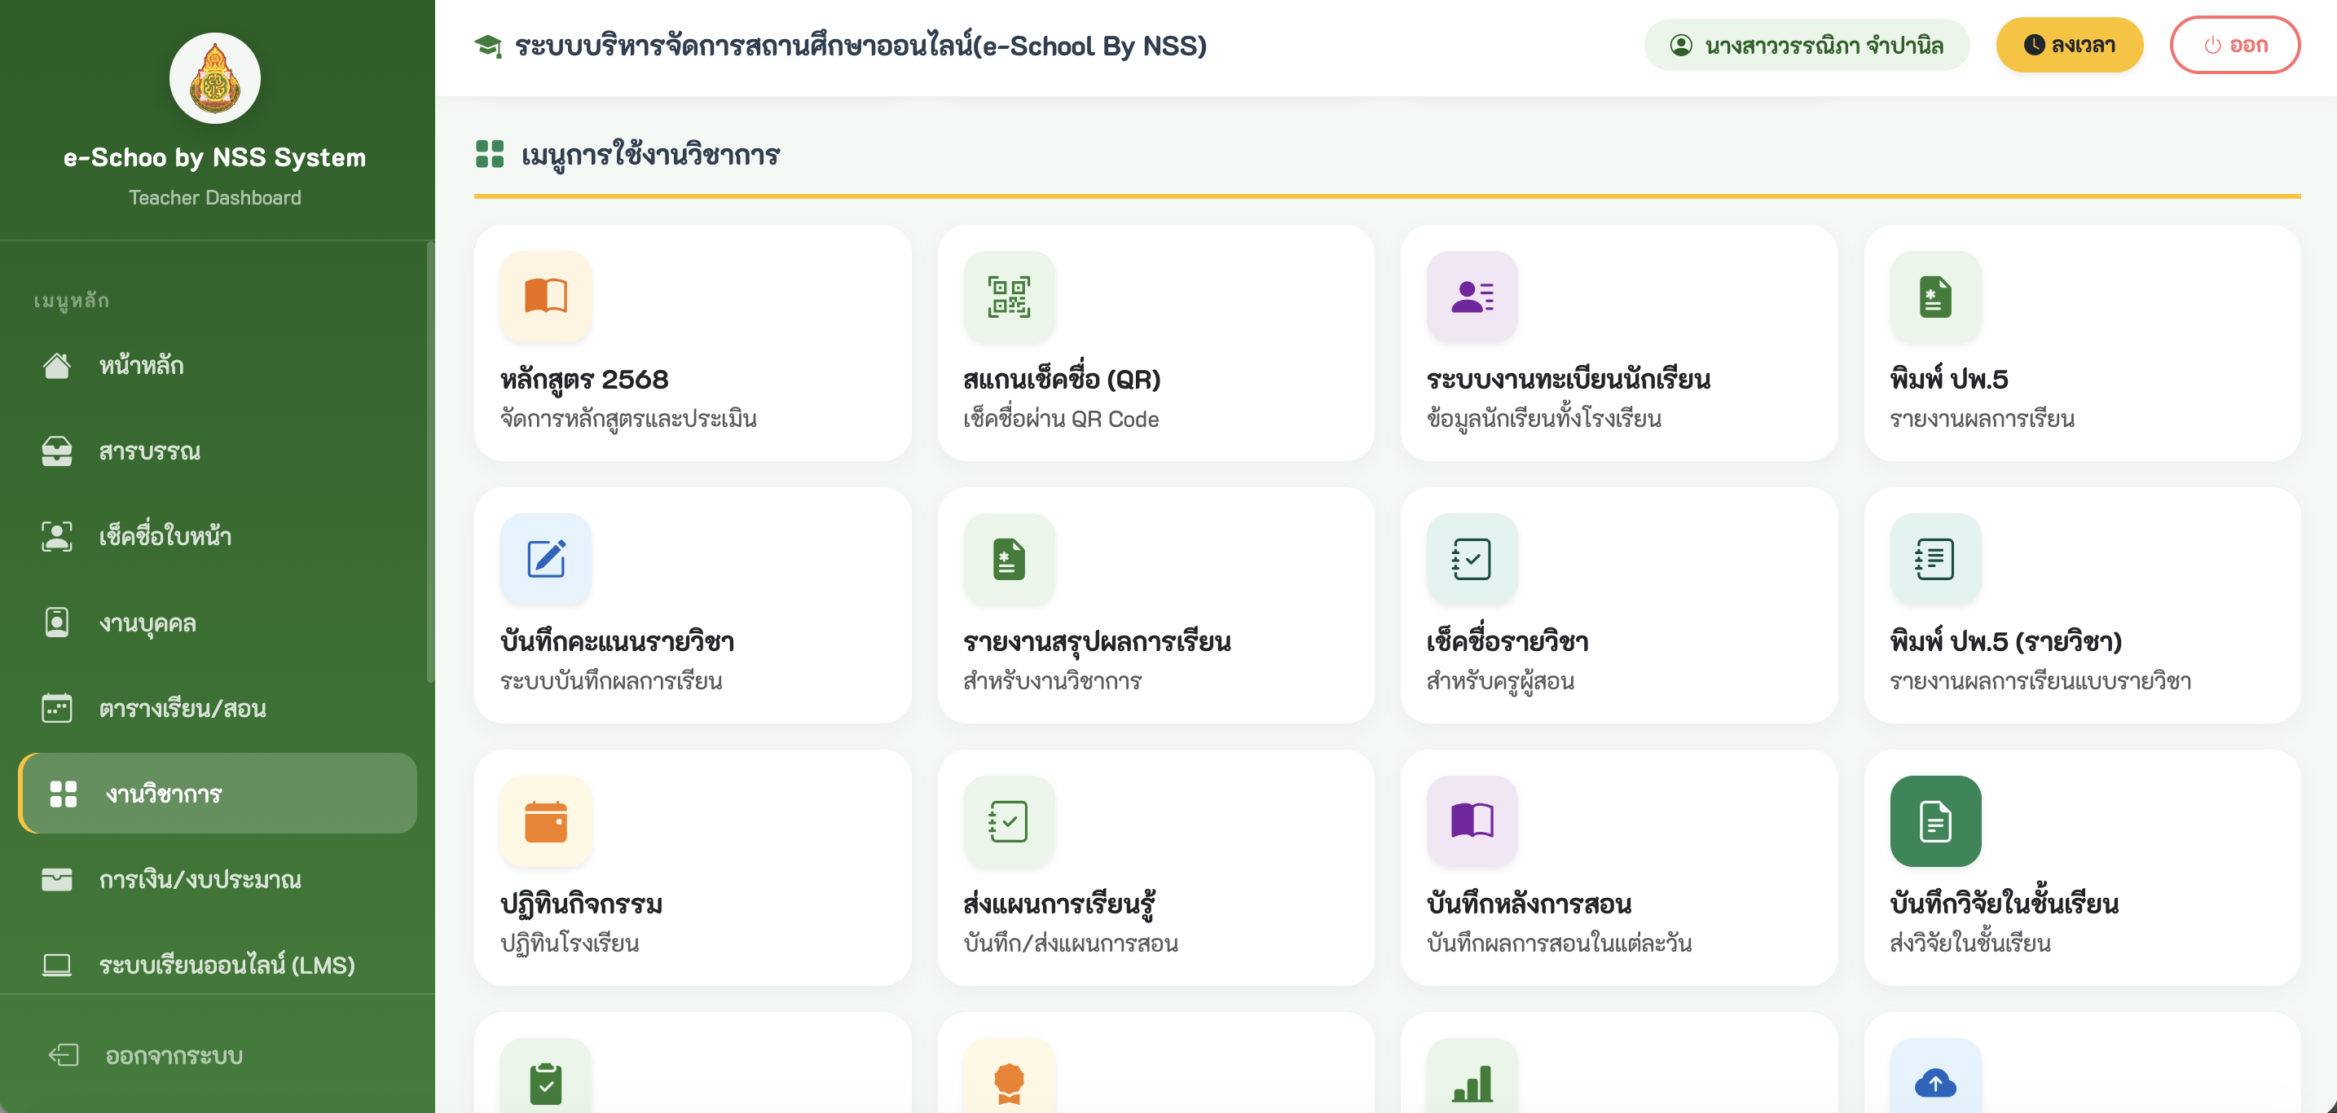Click the orange book icon for หลักสูตร 2568
Image resolution: width=2337 pixels, height=1113 pixels.
546,297
